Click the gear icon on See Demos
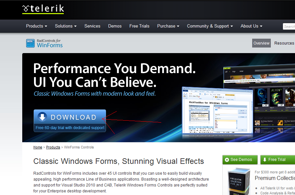 tap(227, 160)
